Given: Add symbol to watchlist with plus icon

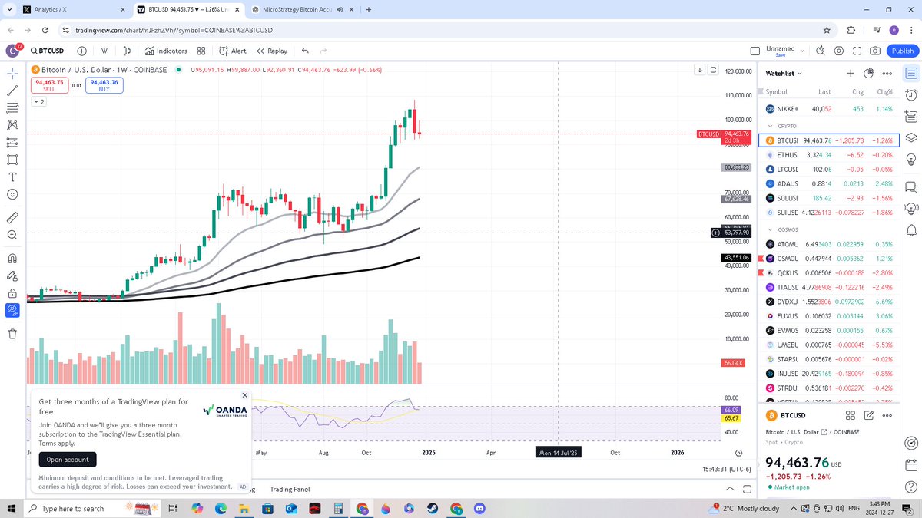Looking at the screenshot, I should tap(851, 74).
